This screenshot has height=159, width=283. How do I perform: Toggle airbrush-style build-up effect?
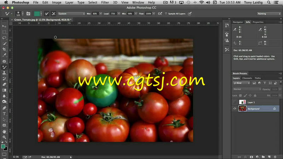160,13
